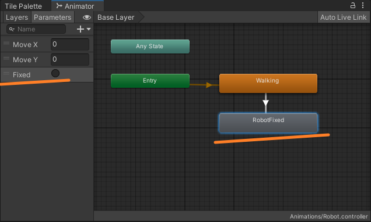Click the Animations/Robot.controller path text

coord(328,216)
